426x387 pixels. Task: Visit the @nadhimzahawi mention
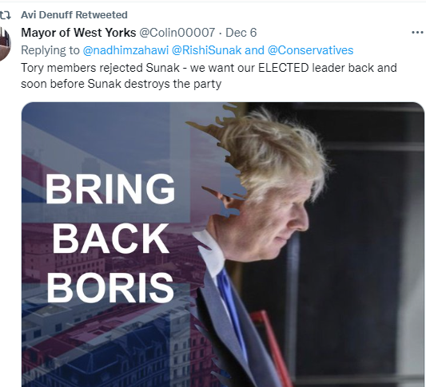click(125, 50)
